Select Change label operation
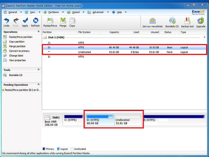The height and width of the screenshot is (157, 209). tap(16, 56)
